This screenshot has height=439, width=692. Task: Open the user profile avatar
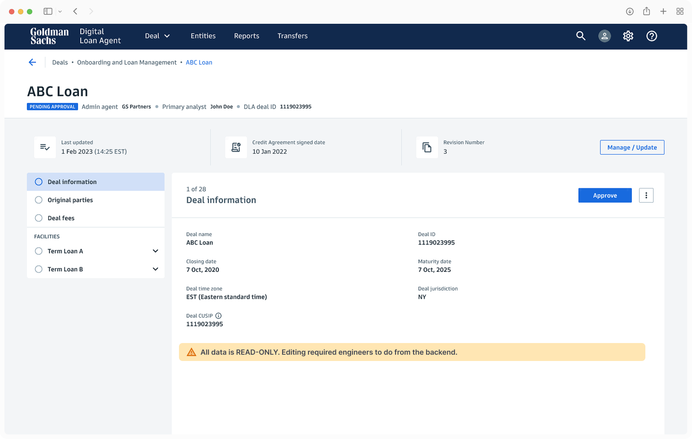(x=605, y=36)
